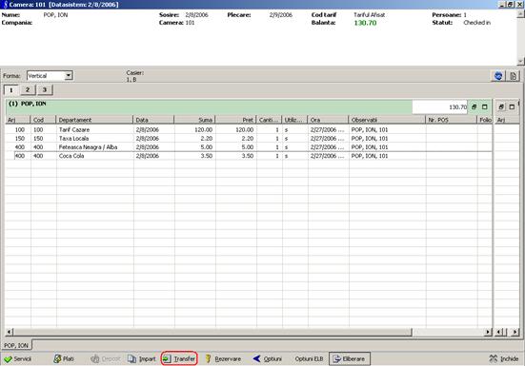Click Suma value 120.00 for Tarif Cazare
Screen dimensions: 525x366
(204, 129)
